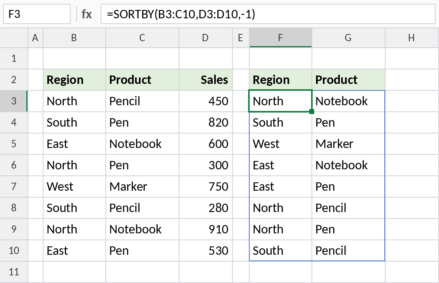
Task: Select active cell F3 containing North
Action: (x=281, y=101)
